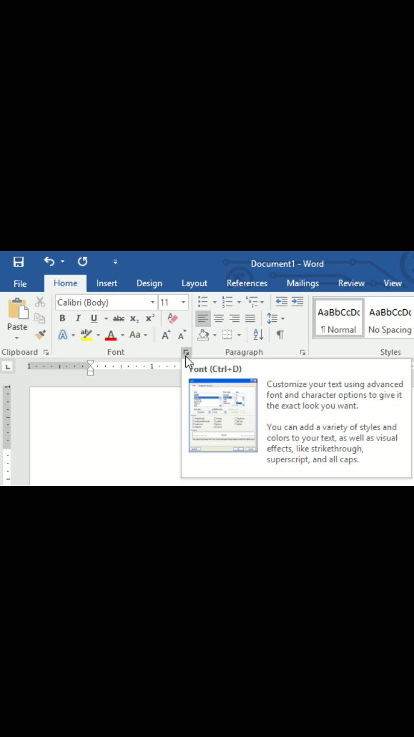Click the Save icon in quick access toolbar

click(18, 262)
